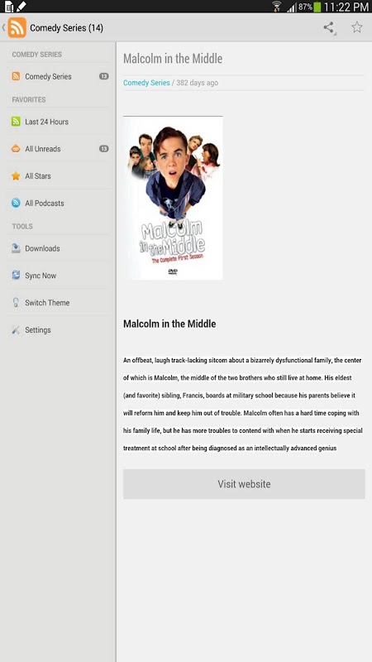Click the Settings tools icon
The height and width of the screenshot is (662, 372).
tap(16, 329)
